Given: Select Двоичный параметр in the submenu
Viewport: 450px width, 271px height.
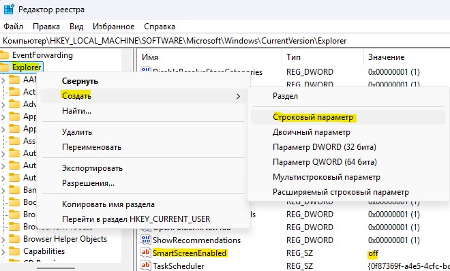Looking at the screenshot, I should coord(348,132).
